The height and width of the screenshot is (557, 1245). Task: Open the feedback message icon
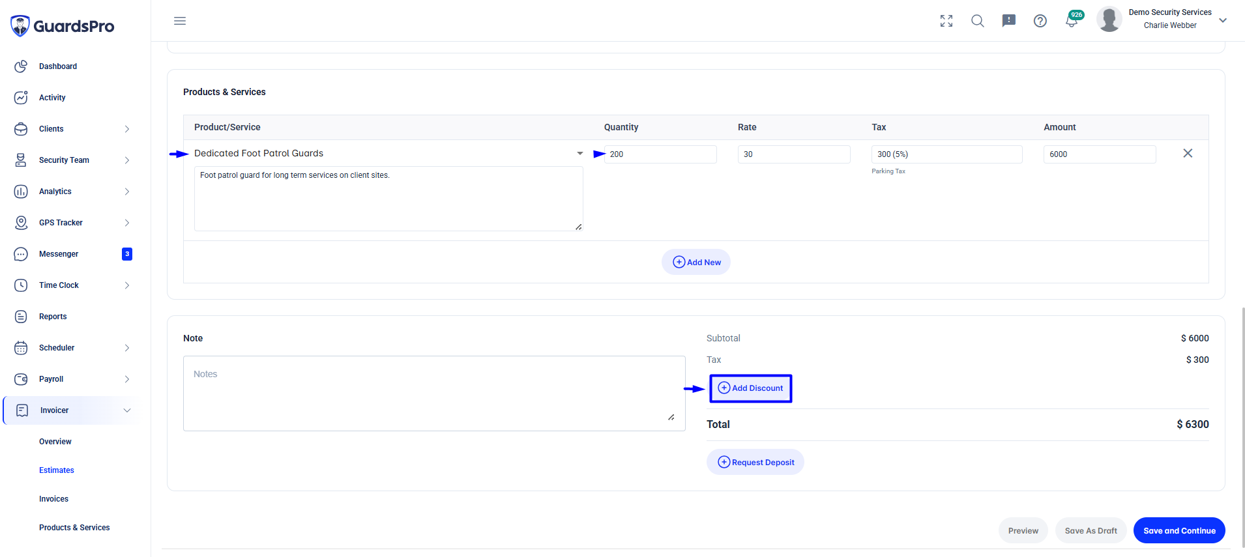[x=1009, y=21]
